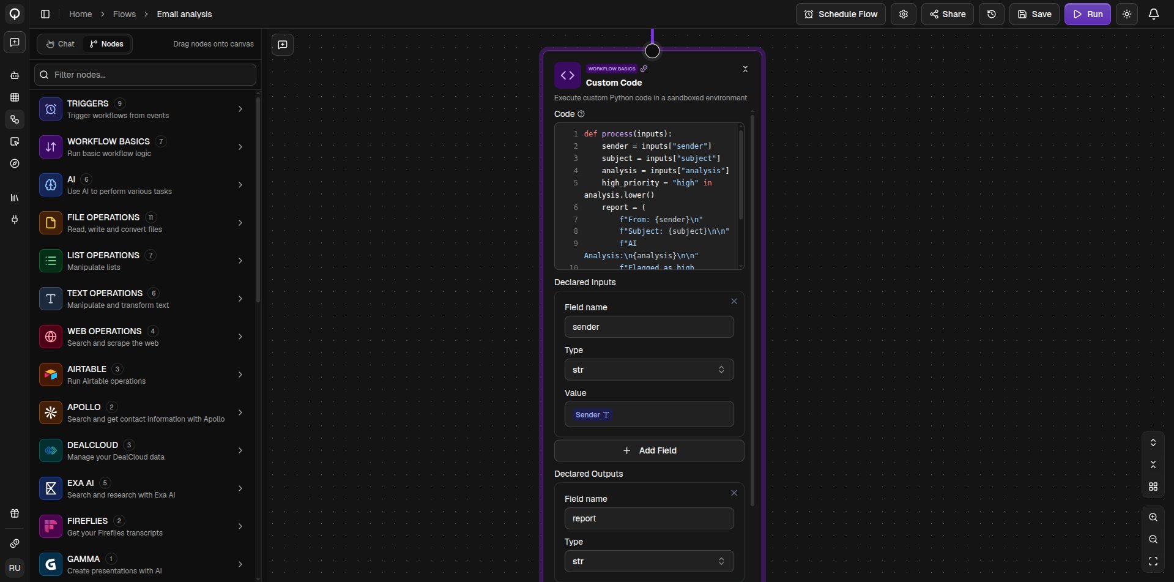Fit canvas to screen icon

1153,561
